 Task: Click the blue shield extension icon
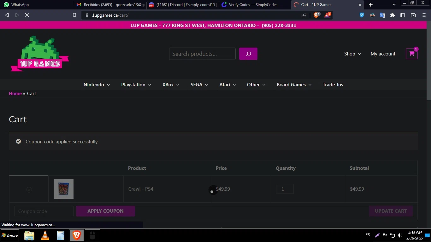pos(362,15)
